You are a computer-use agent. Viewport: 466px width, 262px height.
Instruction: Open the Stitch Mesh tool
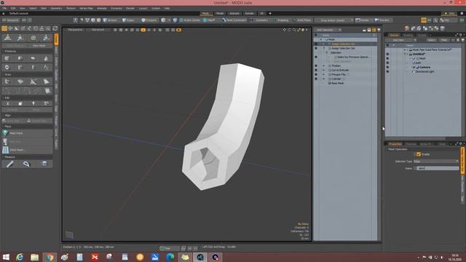tap(27, 150)
